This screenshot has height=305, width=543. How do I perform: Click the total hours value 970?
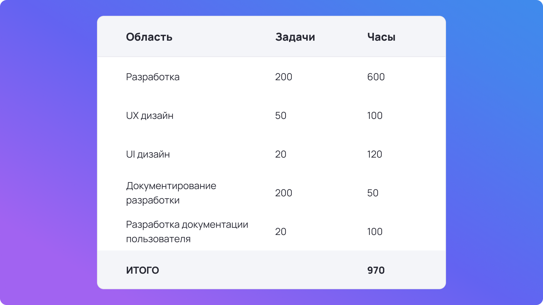(376, 270)
